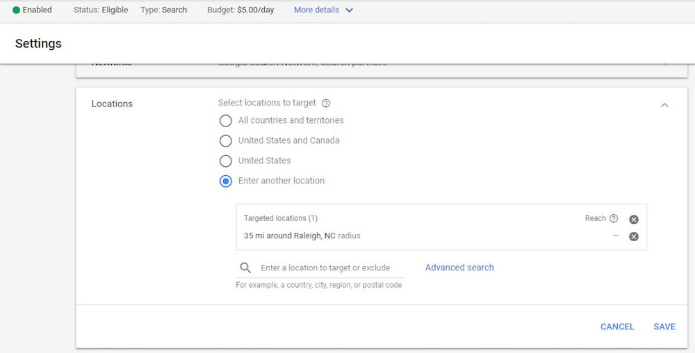Image resolution: width=695 pixels, height=353 pixels.
Task: Select All countries and territories option
Action: click(x=225, y=121)
